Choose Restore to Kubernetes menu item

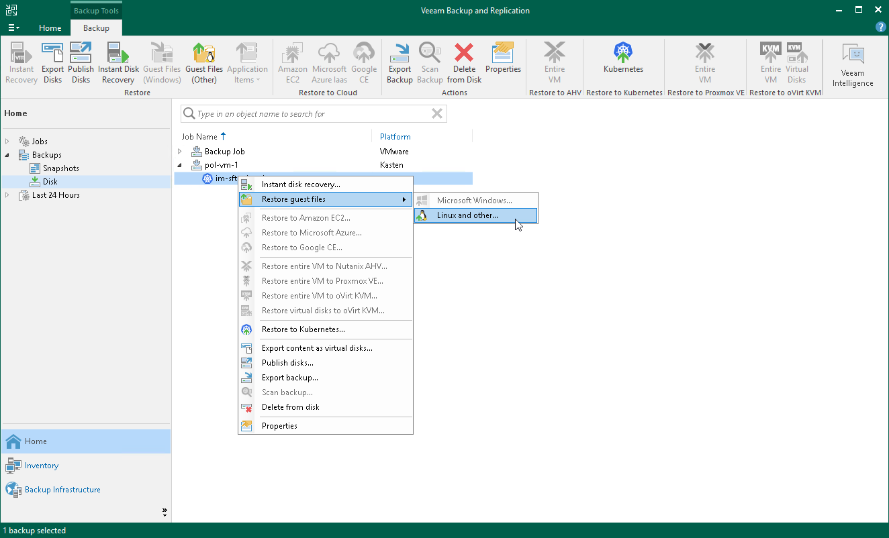coord(326,329)
